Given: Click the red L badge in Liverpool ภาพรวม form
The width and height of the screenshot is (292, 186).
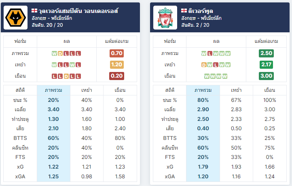Looking at the screenshot, I should 210,54.
